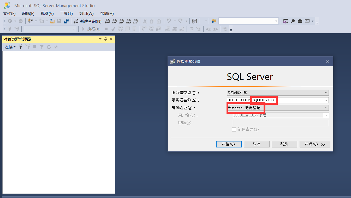This screenshot has width=351, height=198.
Task: Click the 新建查询(N) toolbar button
Action: click(88, 21)
